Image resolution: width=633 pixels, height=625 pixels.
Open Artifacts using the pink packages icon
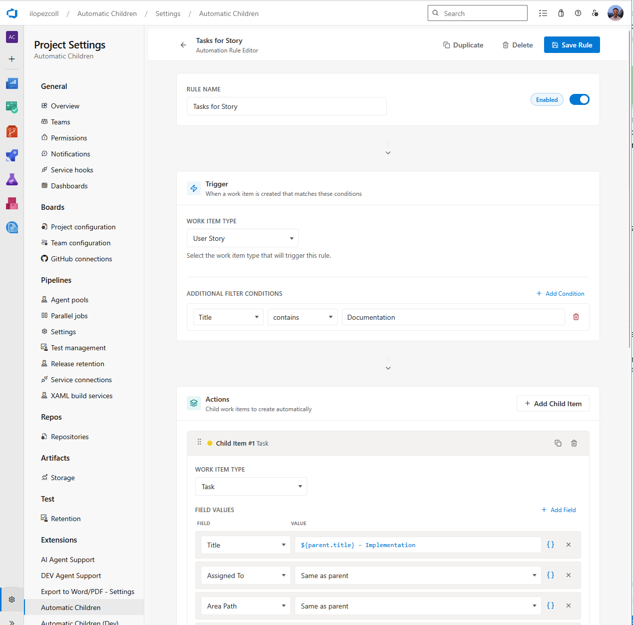pyautogui.click(x=11, y=203)
